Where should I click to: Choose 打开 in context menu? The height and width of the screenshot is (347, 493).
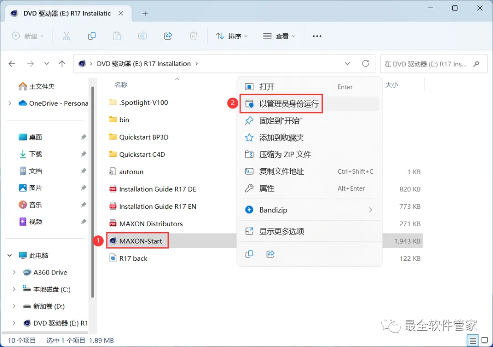(309, 87)
